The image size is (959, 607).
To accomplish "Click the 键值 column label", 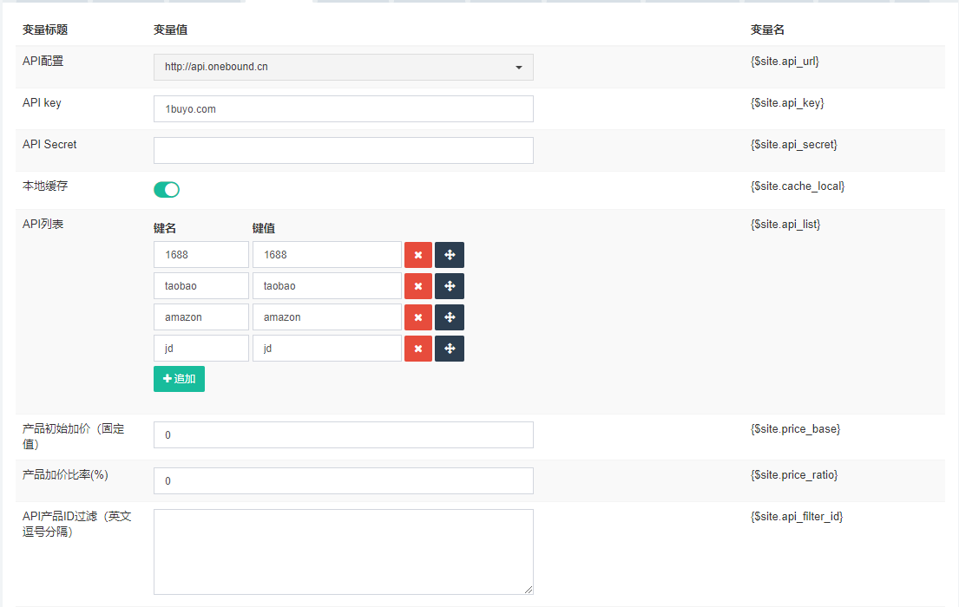I will coord(264,229).
